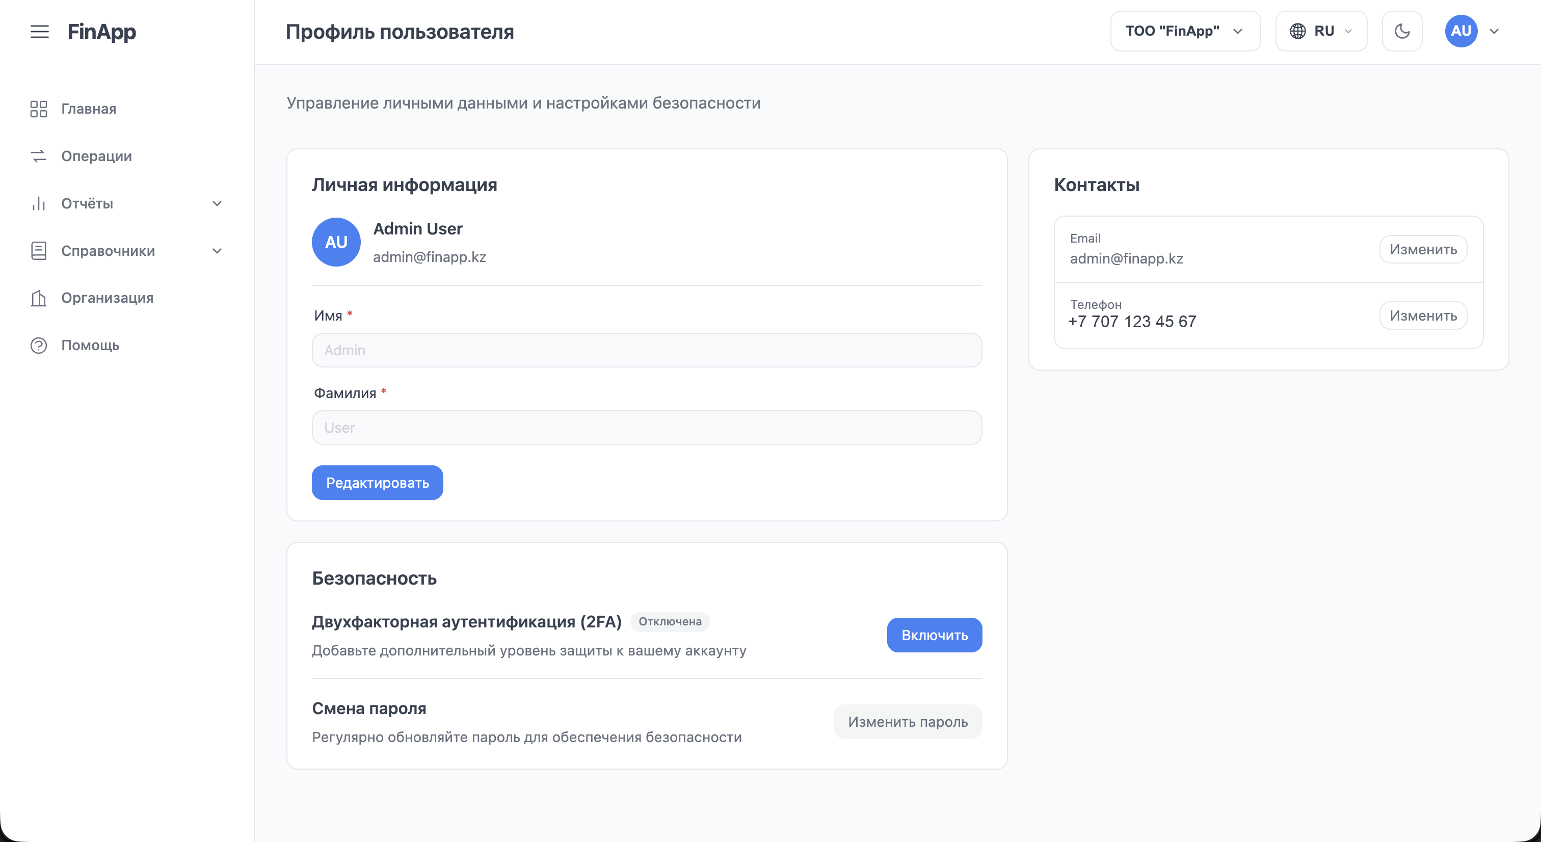Image resolution: width=1541 pixels, height=842 pixels.
Task: Click the Организация building icon
Action: pyautogui.click(x=39, y=298)
